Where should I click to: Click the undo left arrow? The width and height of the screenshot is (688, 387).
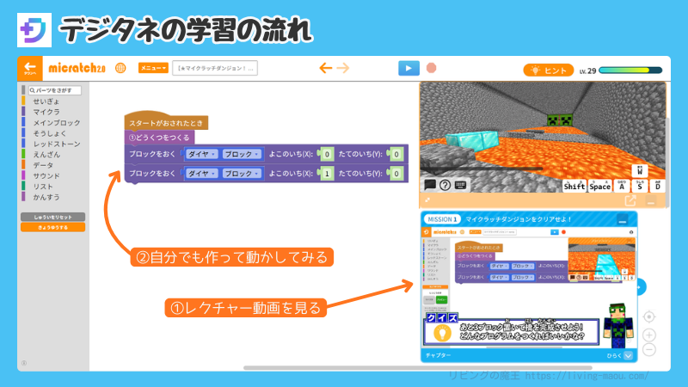(x=326, y=68)
